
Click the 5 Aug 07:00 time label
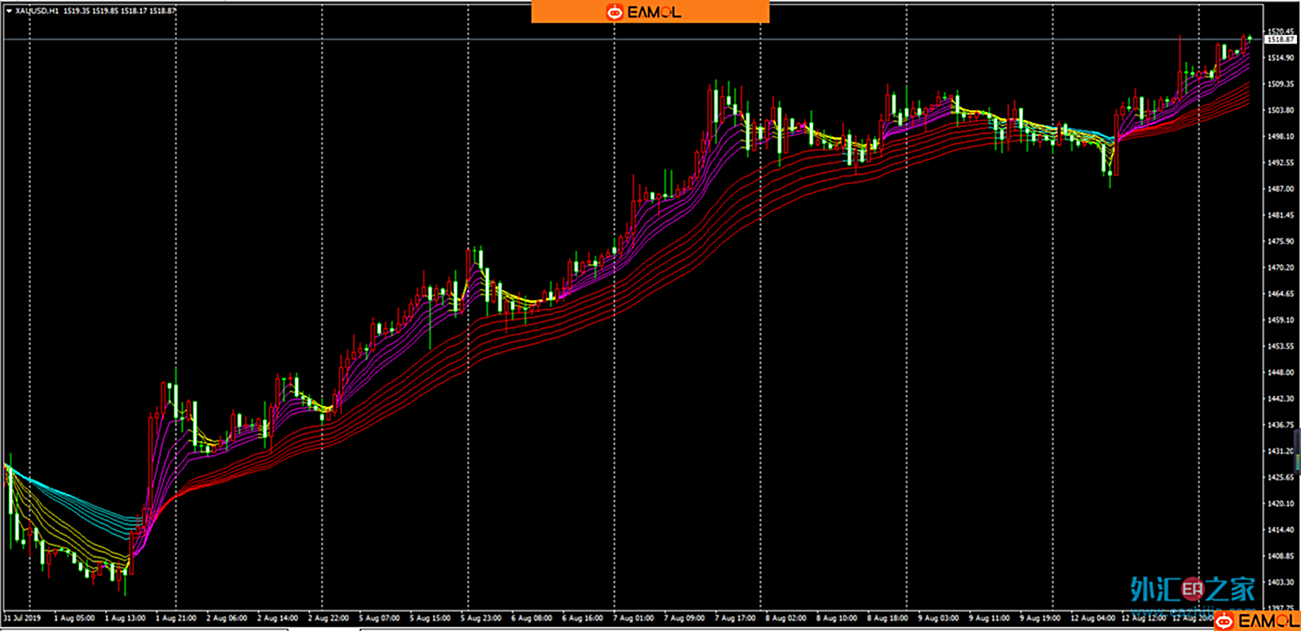tap(379, 617)
